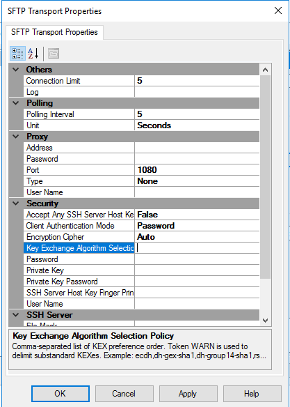Click the scrollbar down arrow
Image resolution: width=290 pixels, height=407 pixels.
(266, 321)
